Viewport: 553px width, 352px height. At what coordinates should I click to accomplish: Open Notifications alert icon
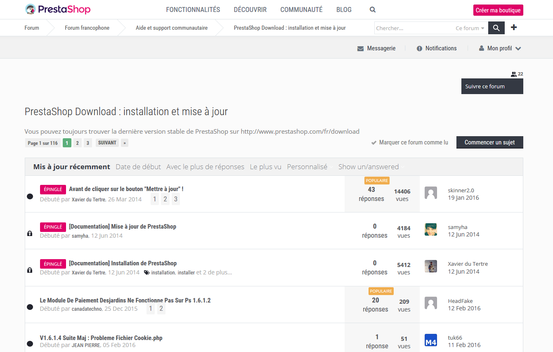pos(420,49)
